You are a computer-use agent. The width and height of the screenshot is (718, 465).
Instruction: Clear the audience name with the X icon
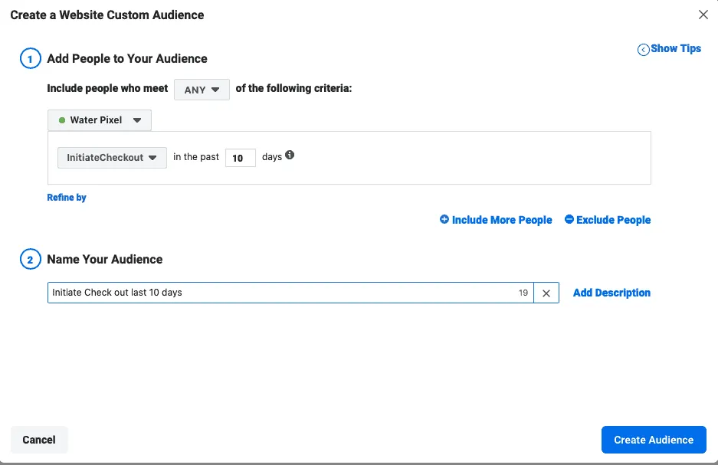546,293
